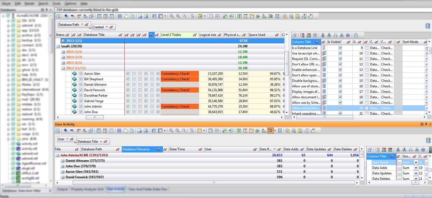Open the Sum dropdown for Data Adds
Image resolution: width=432 pixels, height=198 pixels.
pyautogui.click(x=416, y=168)
